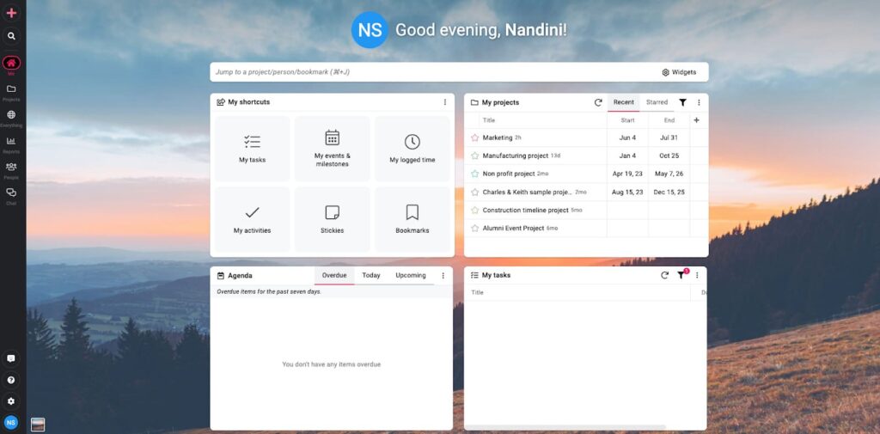
Task: Open My projects filter icon
Action: [682, 102]
